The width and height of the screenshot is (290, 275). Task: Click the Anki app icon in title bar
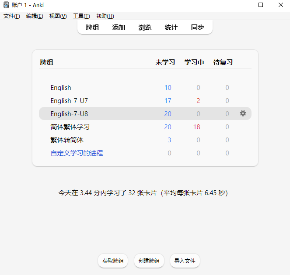click(6, 5)
